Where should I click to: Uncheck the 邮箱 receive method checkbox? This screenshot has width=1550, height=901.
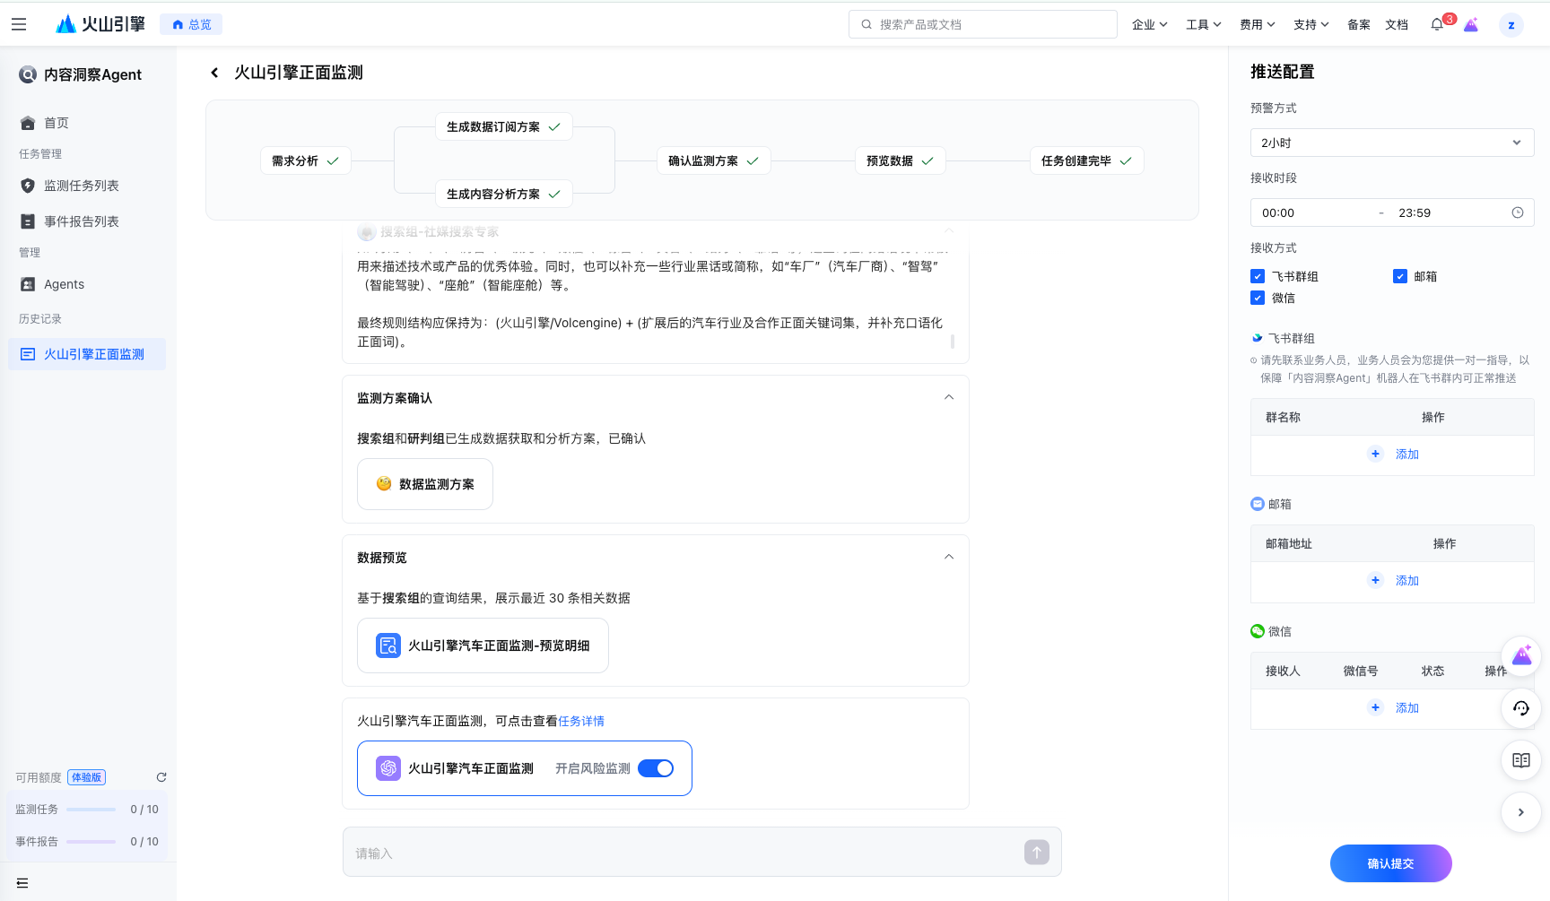pyautogui.click(x=1400, y=276)
